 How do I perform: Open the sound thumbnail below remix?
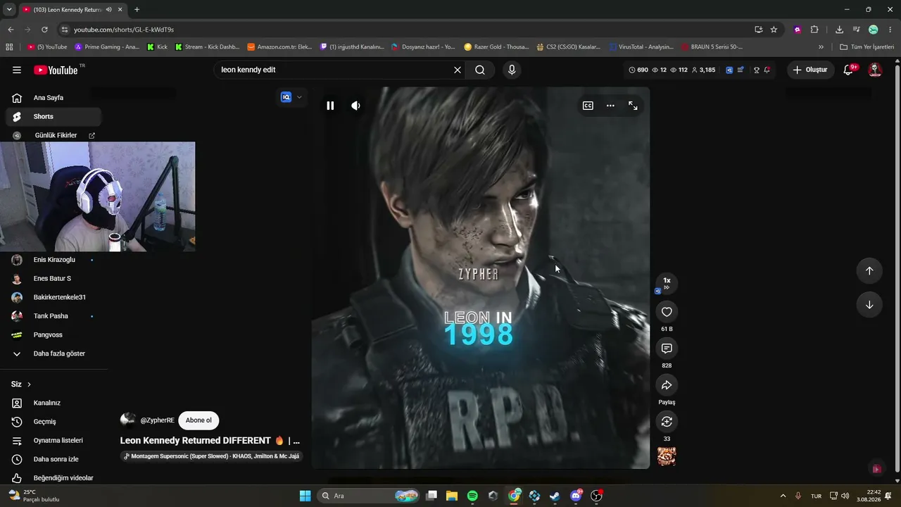(x=667, y=456)
